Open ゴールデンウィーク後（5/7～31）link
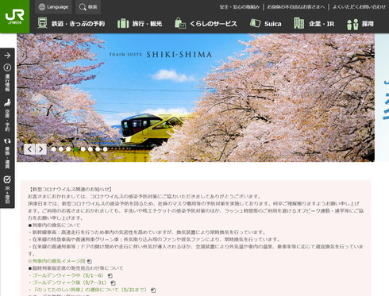Screen dimensions: 389x296 pyautogui.click(x=68, y=283)
